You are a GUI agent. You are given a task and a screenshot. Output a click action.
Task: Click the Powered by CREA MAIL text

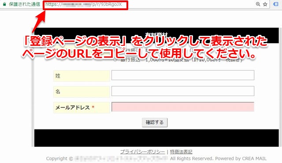coord(241,159)
